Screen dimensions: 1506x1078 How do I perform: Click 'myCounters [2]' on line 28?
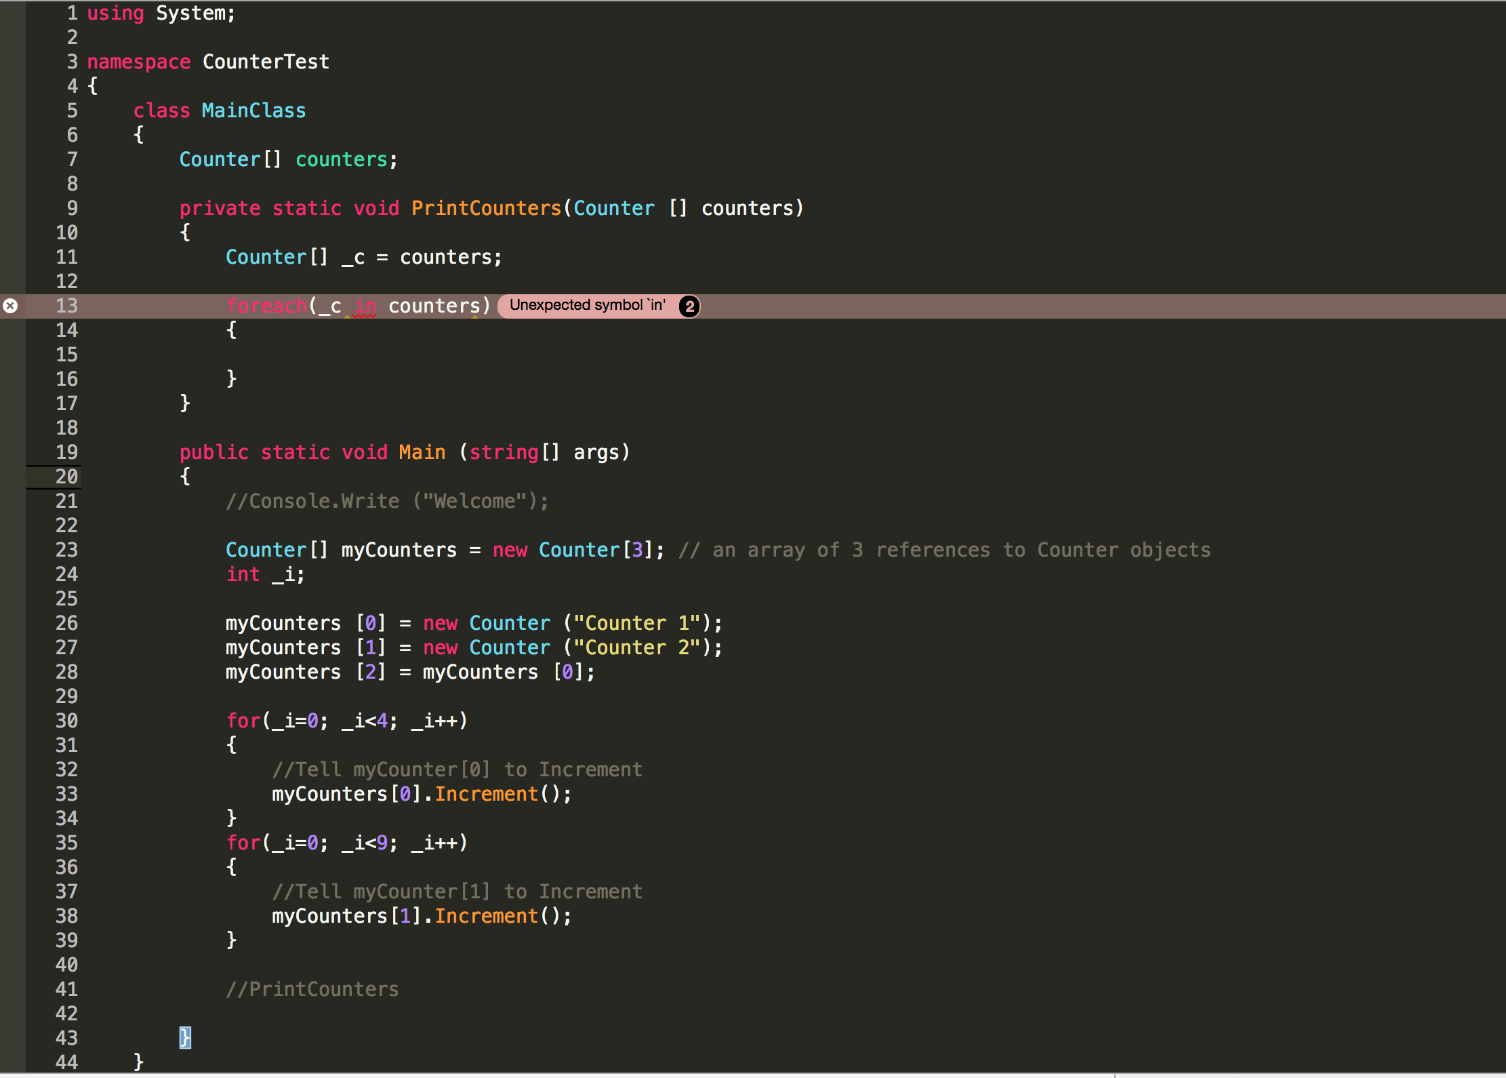pyautogui.click(x=306, y=672)
